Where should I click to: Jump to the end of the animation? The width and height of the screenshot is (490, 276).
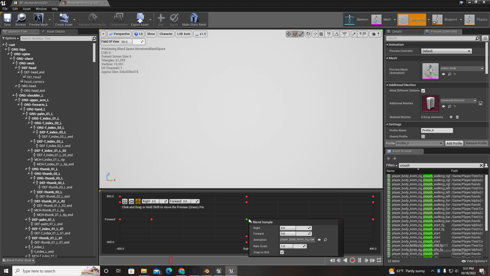click(373, 260)
